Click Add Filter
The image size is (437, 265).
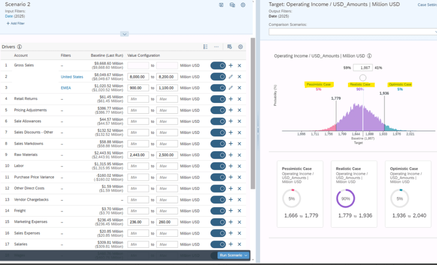[x=15, y=23]
